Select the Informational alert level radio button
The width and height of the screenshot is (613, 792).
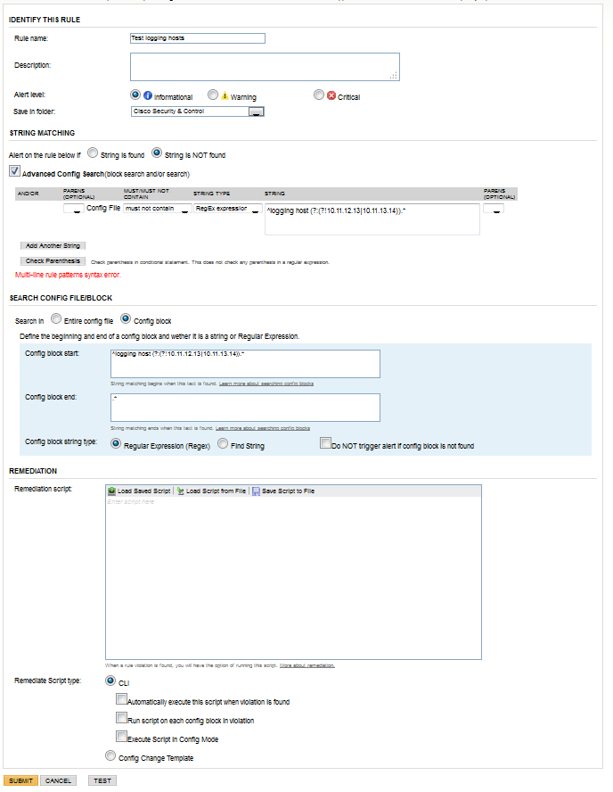click(135, 95)
